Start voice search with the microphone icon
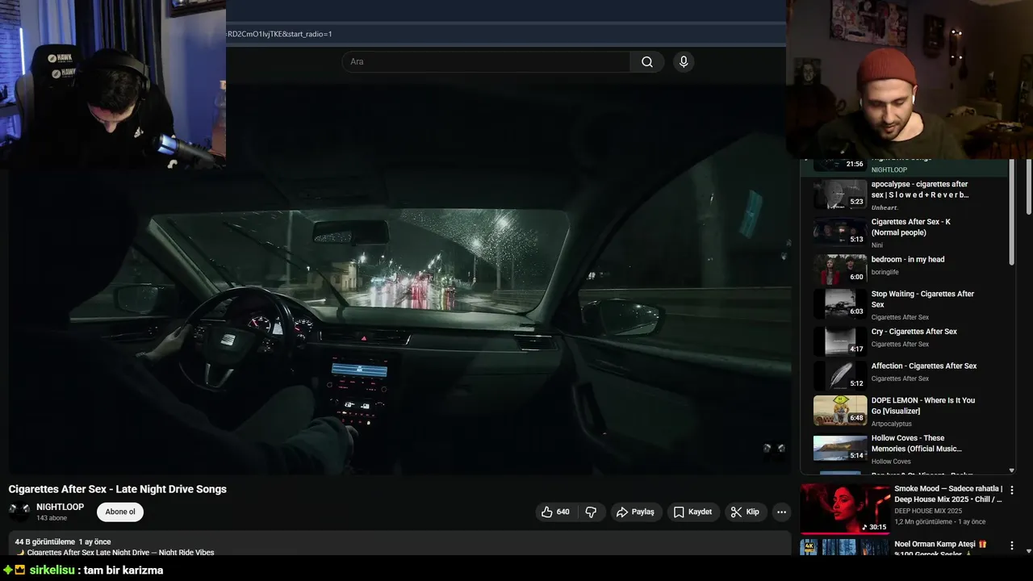Screen dimensions: 1033x581 (684, 62)
